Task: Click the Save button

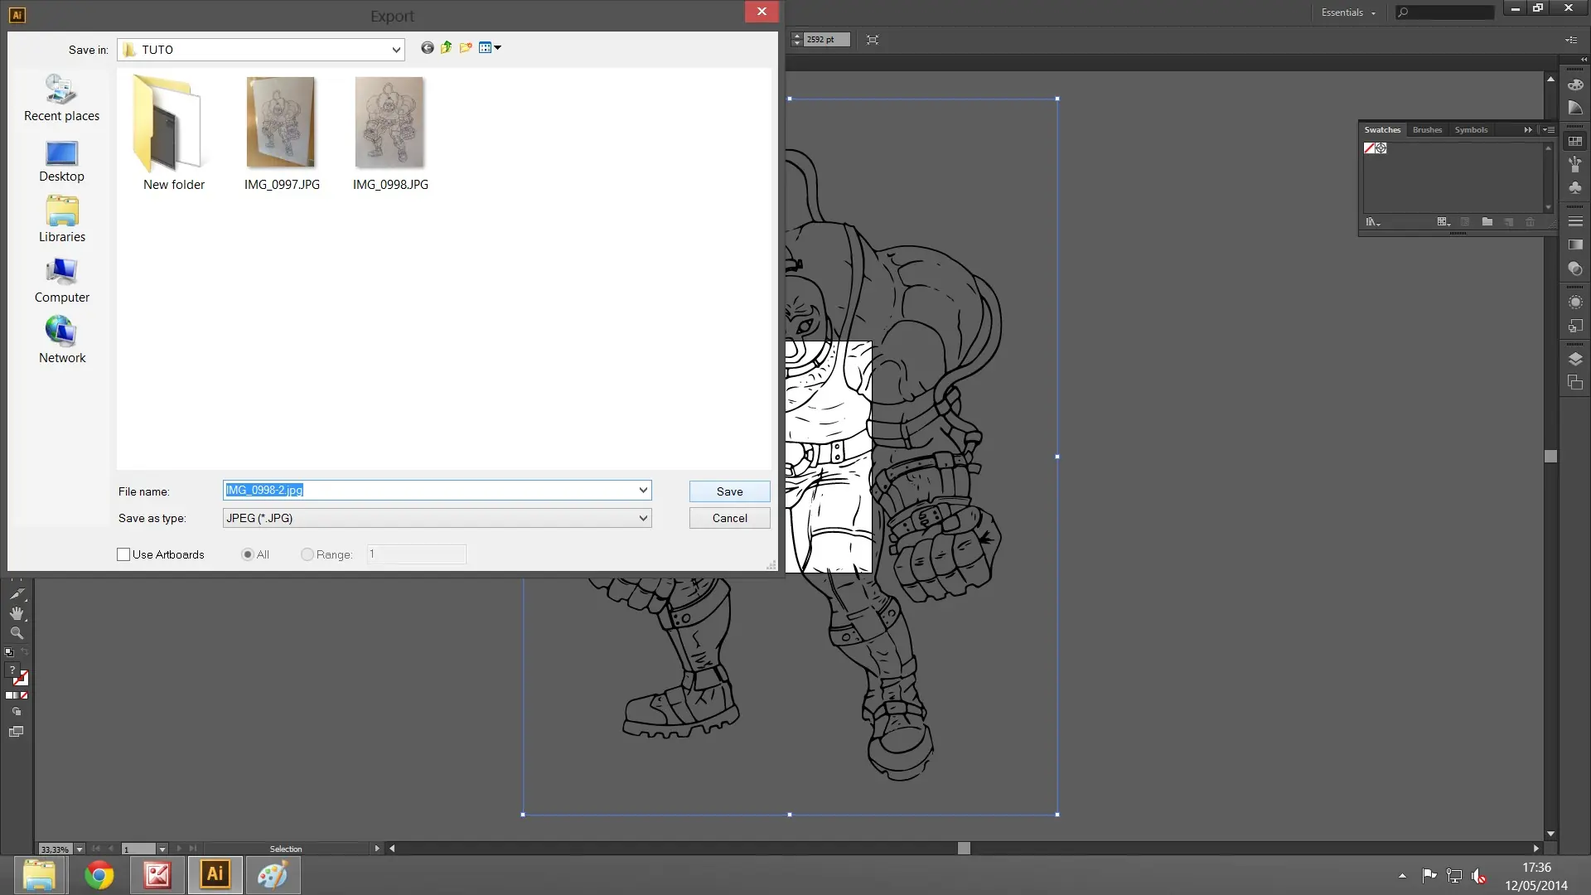Action: pyautogui.click(x=729, y=491)
